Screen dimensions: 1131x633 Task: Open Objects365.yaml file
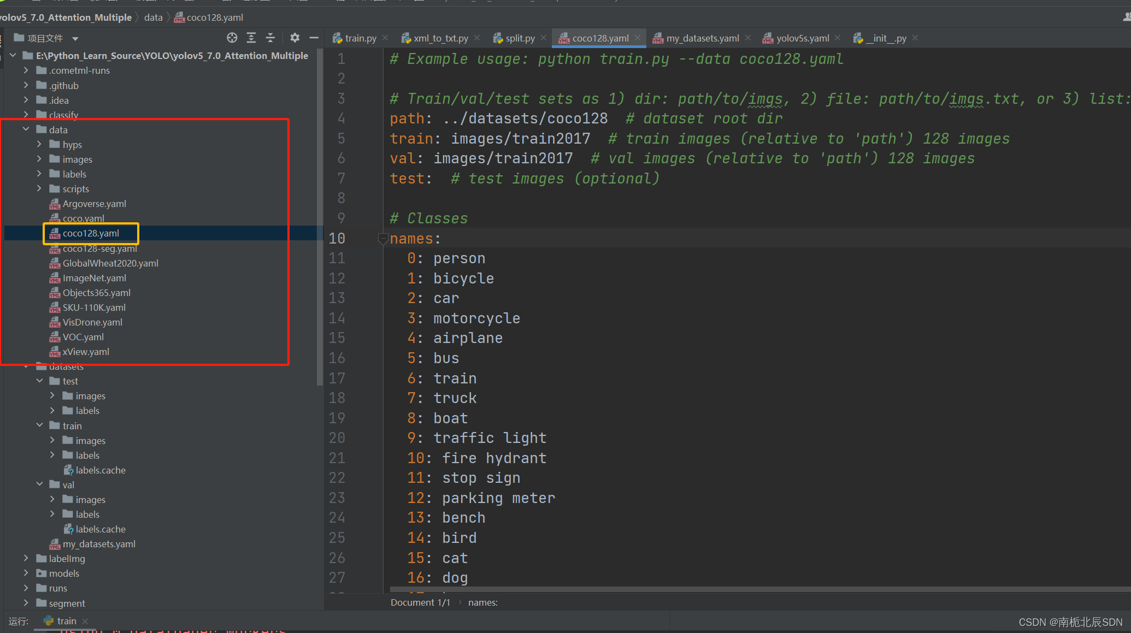[x=96, y=293]
